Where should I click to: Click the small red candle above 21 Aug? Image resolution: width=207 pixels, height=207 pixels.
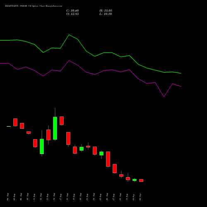[88, 147]
